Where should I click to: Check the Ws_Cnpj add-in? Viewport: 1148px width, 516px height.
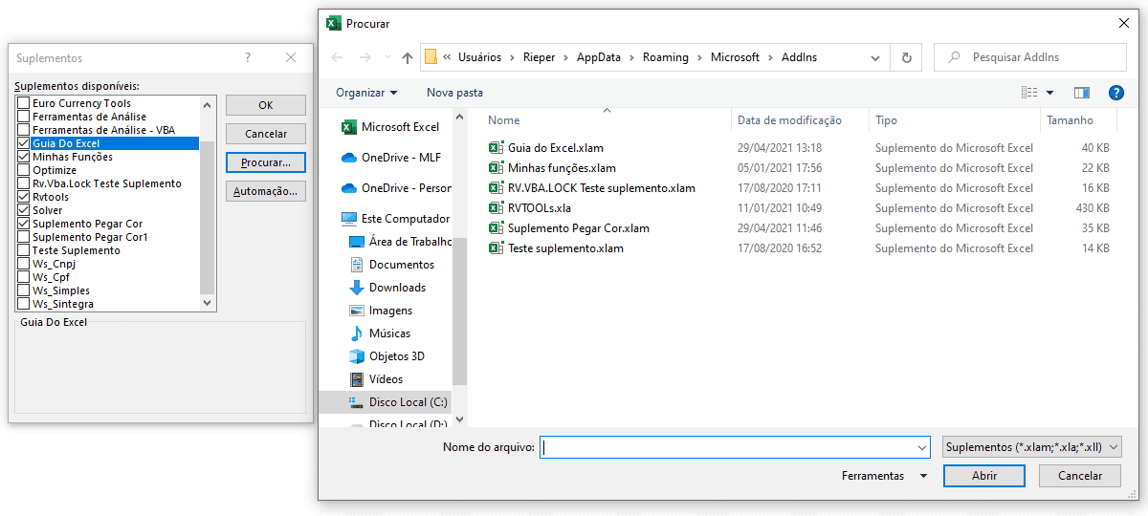pos(24,264)
